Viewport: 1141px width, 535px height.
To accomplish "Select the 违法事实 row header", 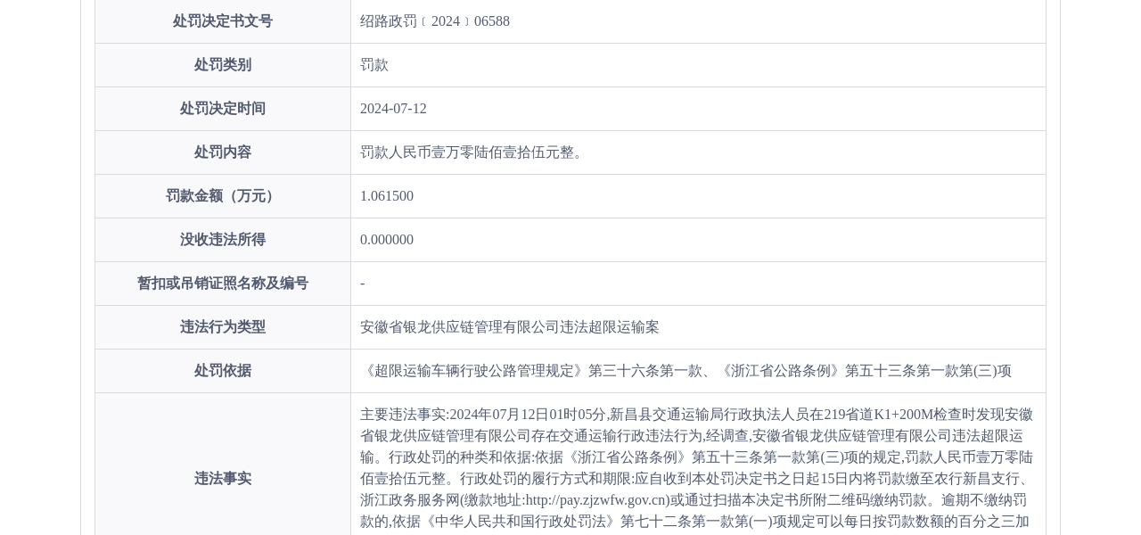I will point(222,479).
